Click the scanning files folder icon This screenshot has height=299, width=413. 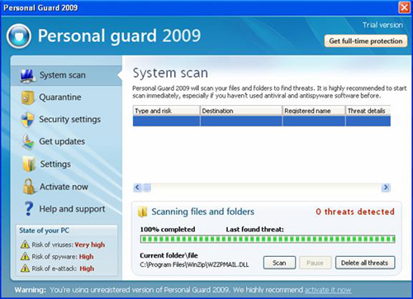click(x=142, y=211)
